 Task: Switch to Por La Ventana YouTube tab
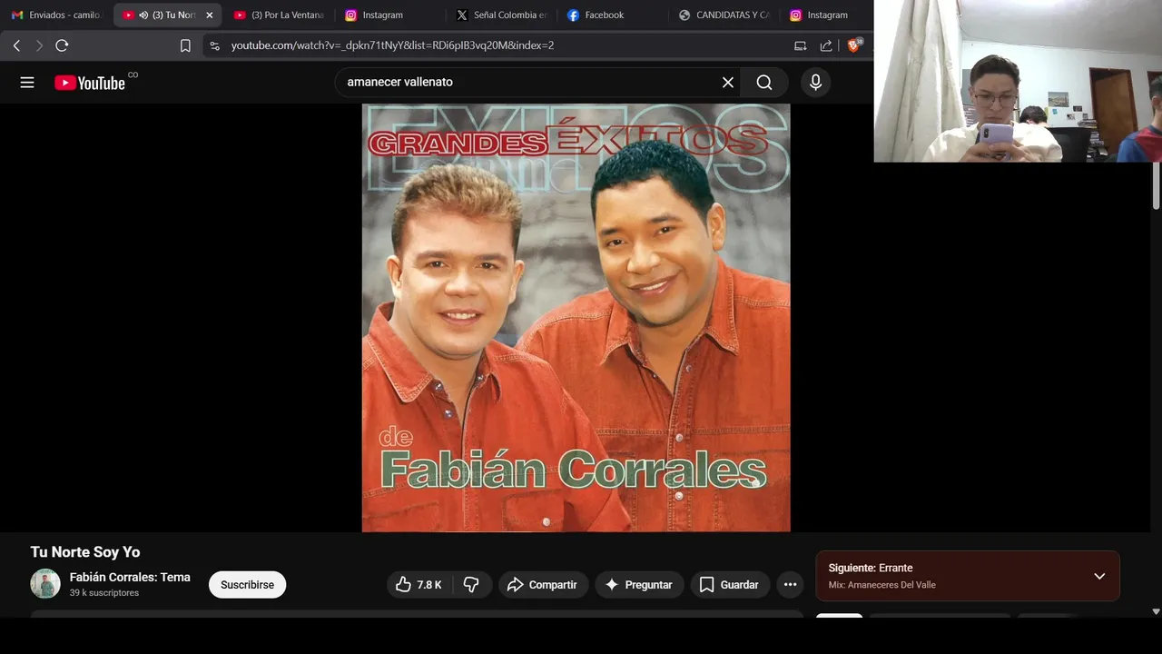coord(279,15)
